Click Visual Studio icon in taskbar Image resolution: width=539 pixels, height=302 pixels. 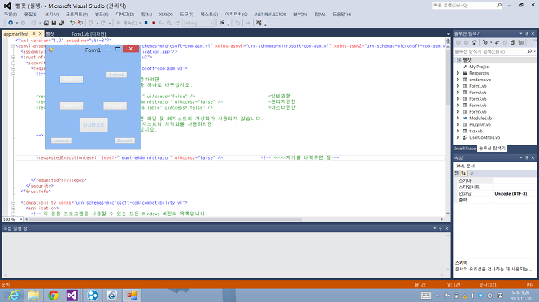tap(72, 296)
